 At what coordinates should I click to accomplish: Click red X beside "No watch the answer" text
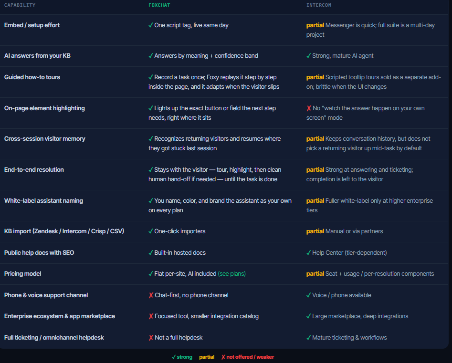click(x=309, y=108)
